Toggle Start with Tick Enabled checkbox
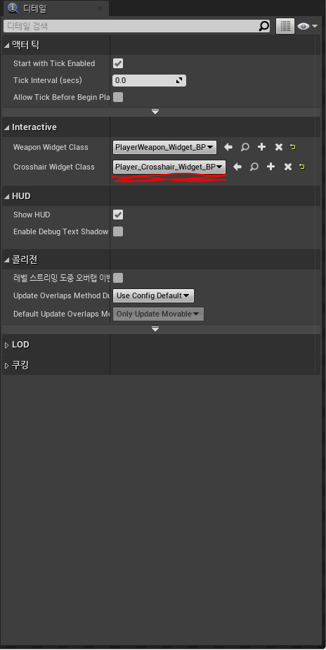326x650 pixels. tap(118, 63)
